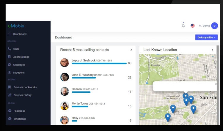Screen dimensions: 223x136
Task: Open Calls in the sidebar
Action: tap(16, 49)
